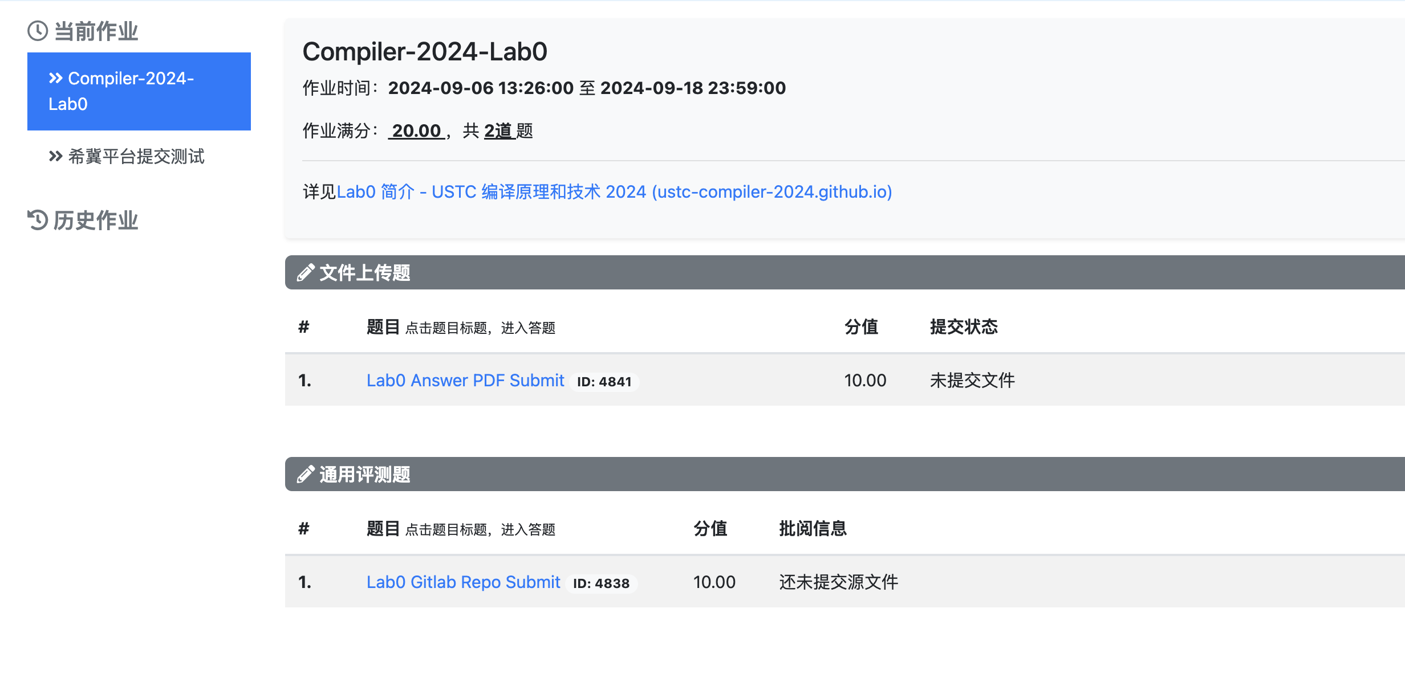
Task: Click the pencil icon in 通用评测题 header
Action: 306,474
